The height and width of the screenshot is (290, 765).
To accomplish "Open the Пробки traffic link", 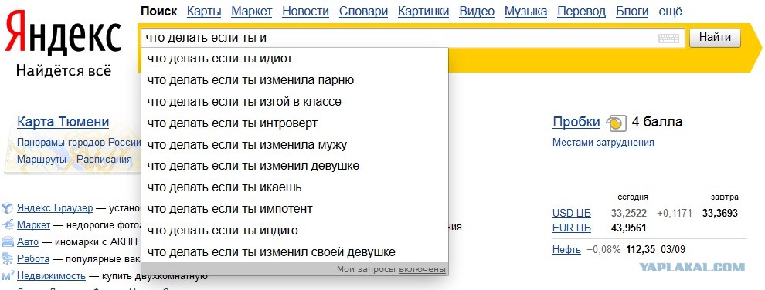I will coord(576,122).
